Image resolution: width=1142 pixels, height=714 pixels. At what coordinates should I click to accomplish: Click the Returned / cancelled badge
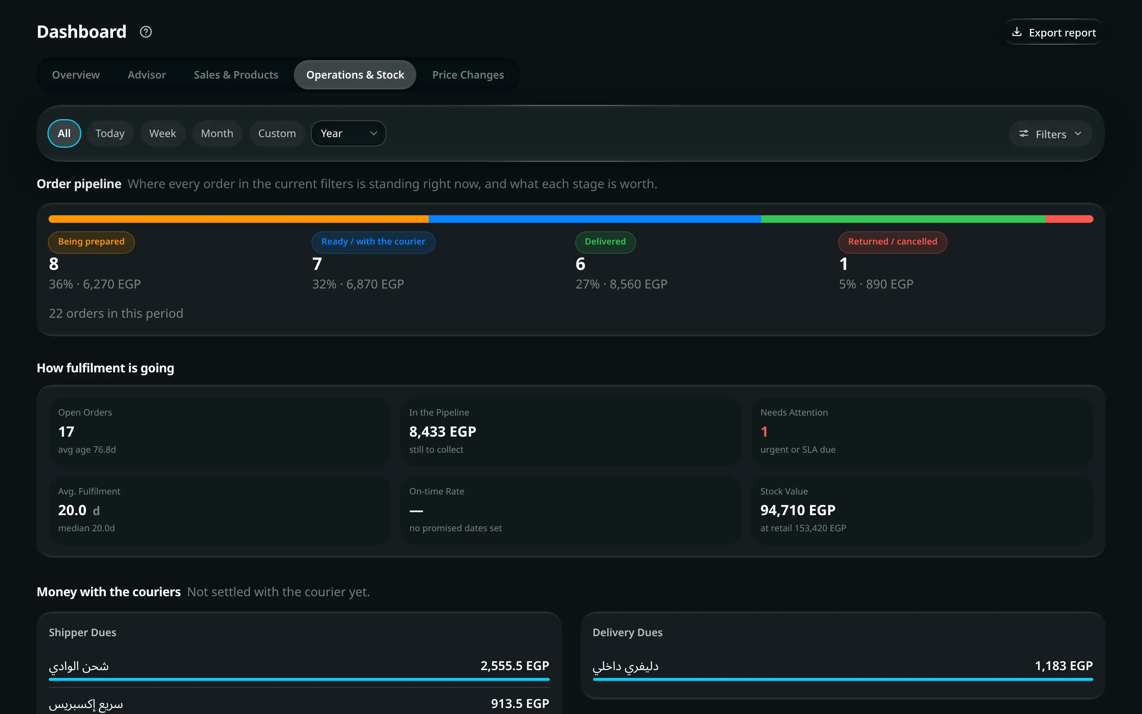892,242
